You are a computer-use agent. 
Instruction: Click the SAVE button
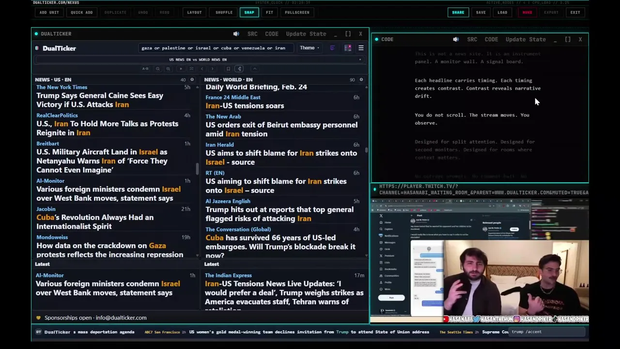tap(480, 12)
